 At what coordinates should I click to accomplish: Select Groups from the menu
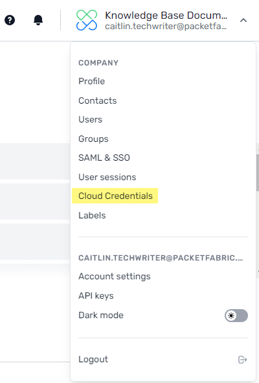coord(93,139)
